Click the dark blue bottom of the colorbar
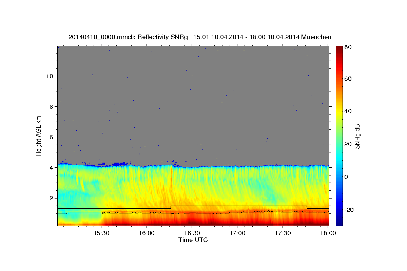 point(339,222)
